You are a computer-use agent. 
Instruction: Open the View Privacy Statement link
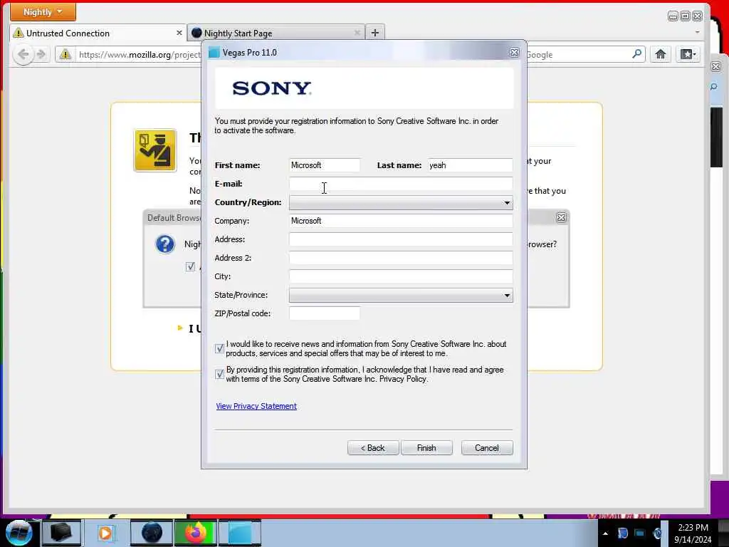coord(256,406)
